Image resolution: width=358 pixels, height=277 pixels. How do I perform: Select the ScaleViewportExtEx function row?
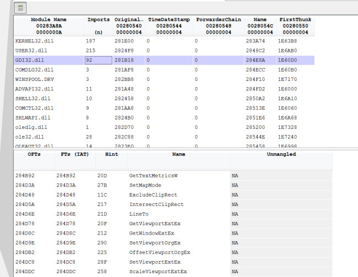tap(173, 271)
